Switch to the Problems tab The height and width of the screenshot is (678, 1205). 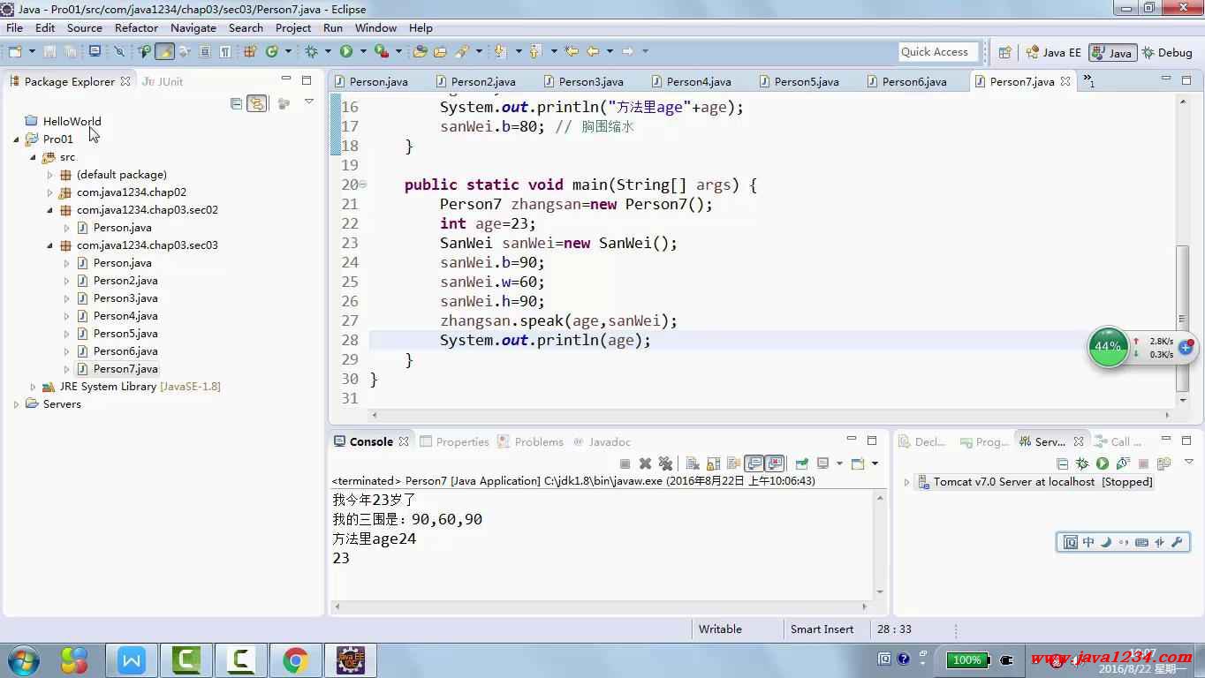[x=530, y=441]
